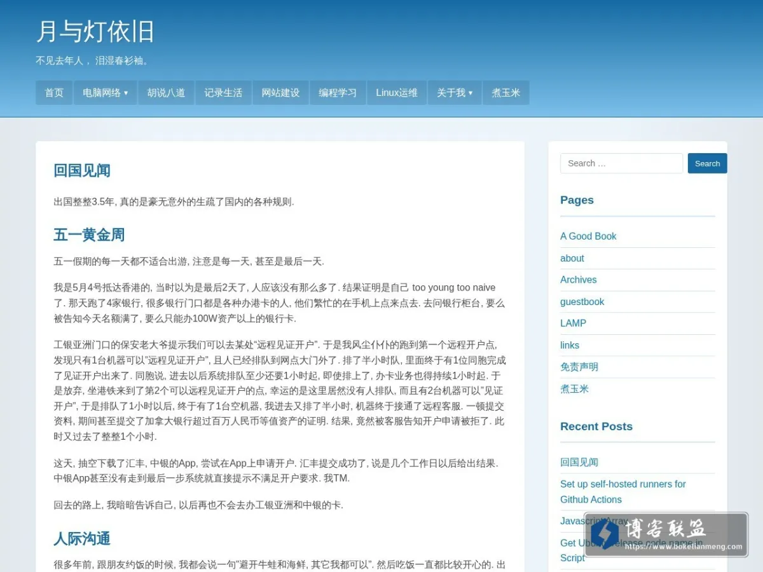Click the Pages sidebar heading
The height and width of the screenshot is (572, 763).
click(x=577, y=200)
